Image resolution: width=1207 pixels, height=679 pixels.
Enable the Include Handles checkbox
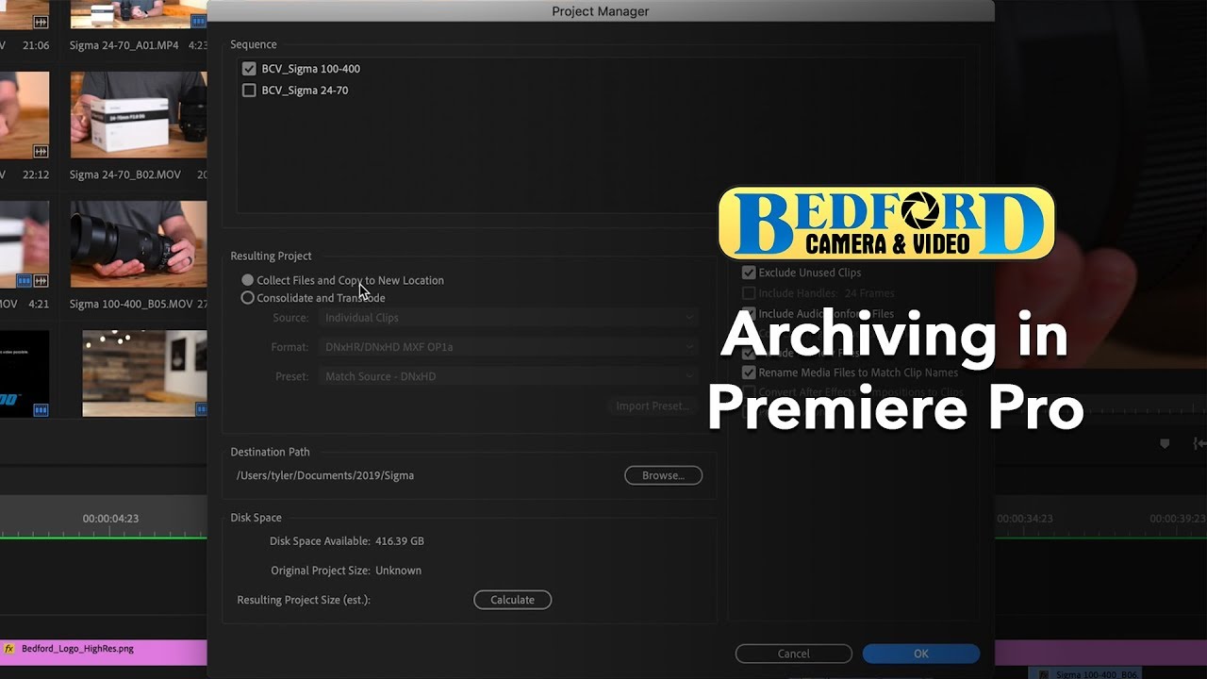click(749, 293)
